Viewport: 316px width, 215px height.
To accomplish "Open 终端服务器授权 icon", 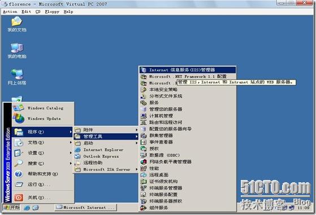I will tap(144, 201).
